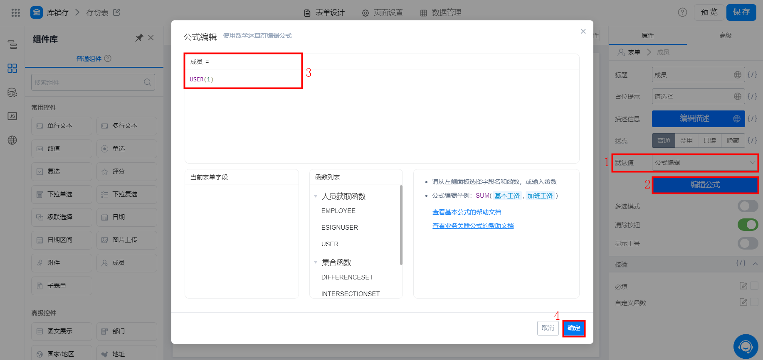Open 查看基本公式的帮助文档 link
The height and width of the screenshot is (360, 763).
(467, 212)
